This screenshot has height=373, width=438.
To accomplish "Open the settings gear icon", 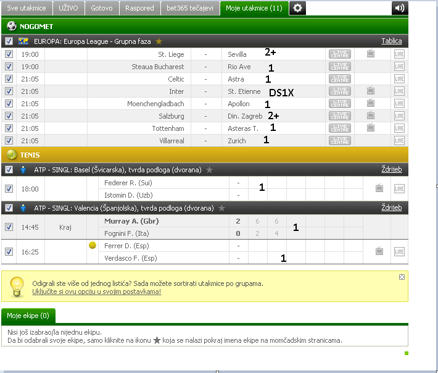I will pyautogui.click(x=298, y=8).
